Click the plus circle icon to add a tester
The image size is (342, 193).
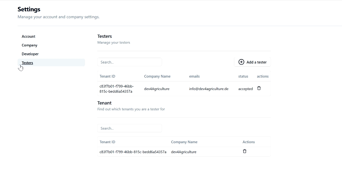241,62
